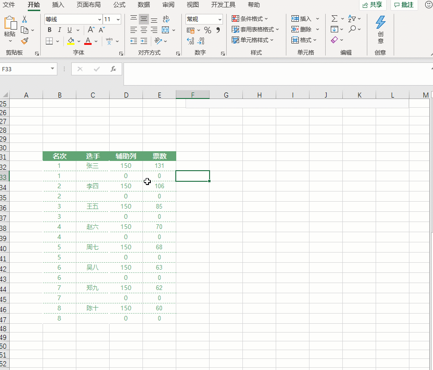Click the Clear eraser icon
This screenshot has height=370, width=433.
tap(334, 40)
